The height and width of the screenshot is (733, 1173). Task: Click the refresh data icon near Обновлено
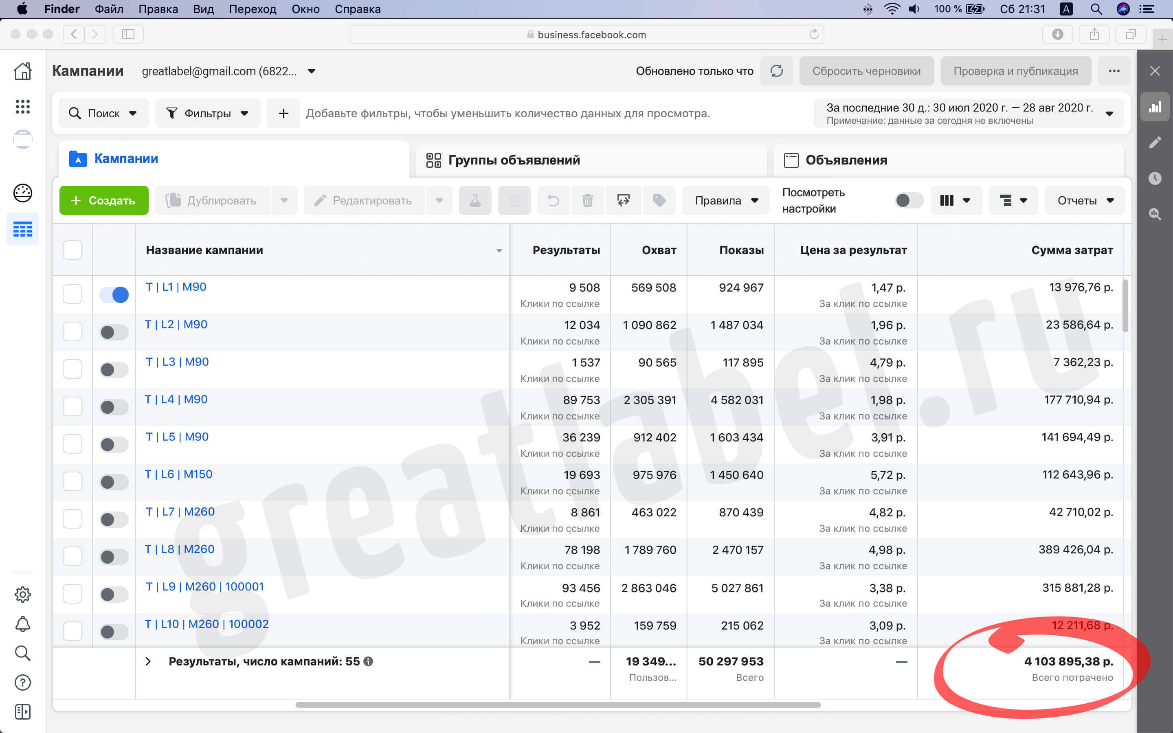[776, 71]
